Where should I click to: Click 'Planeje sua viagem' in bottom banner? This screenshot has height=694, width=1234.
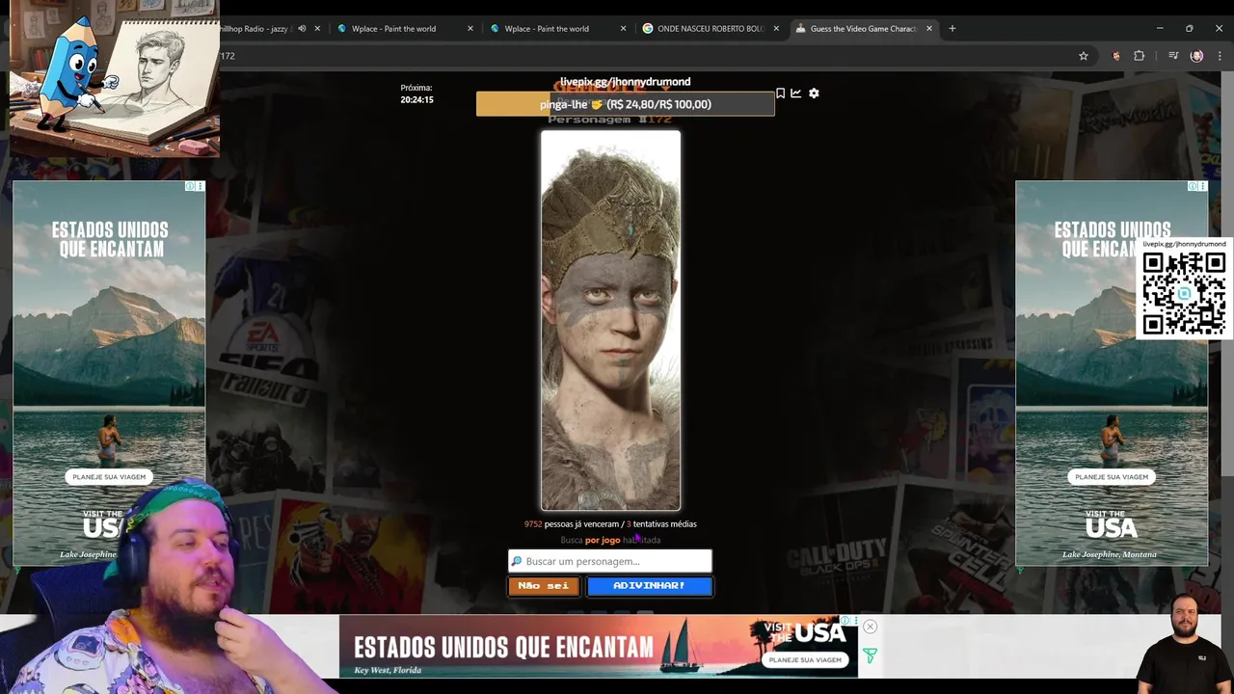[805, 660]
